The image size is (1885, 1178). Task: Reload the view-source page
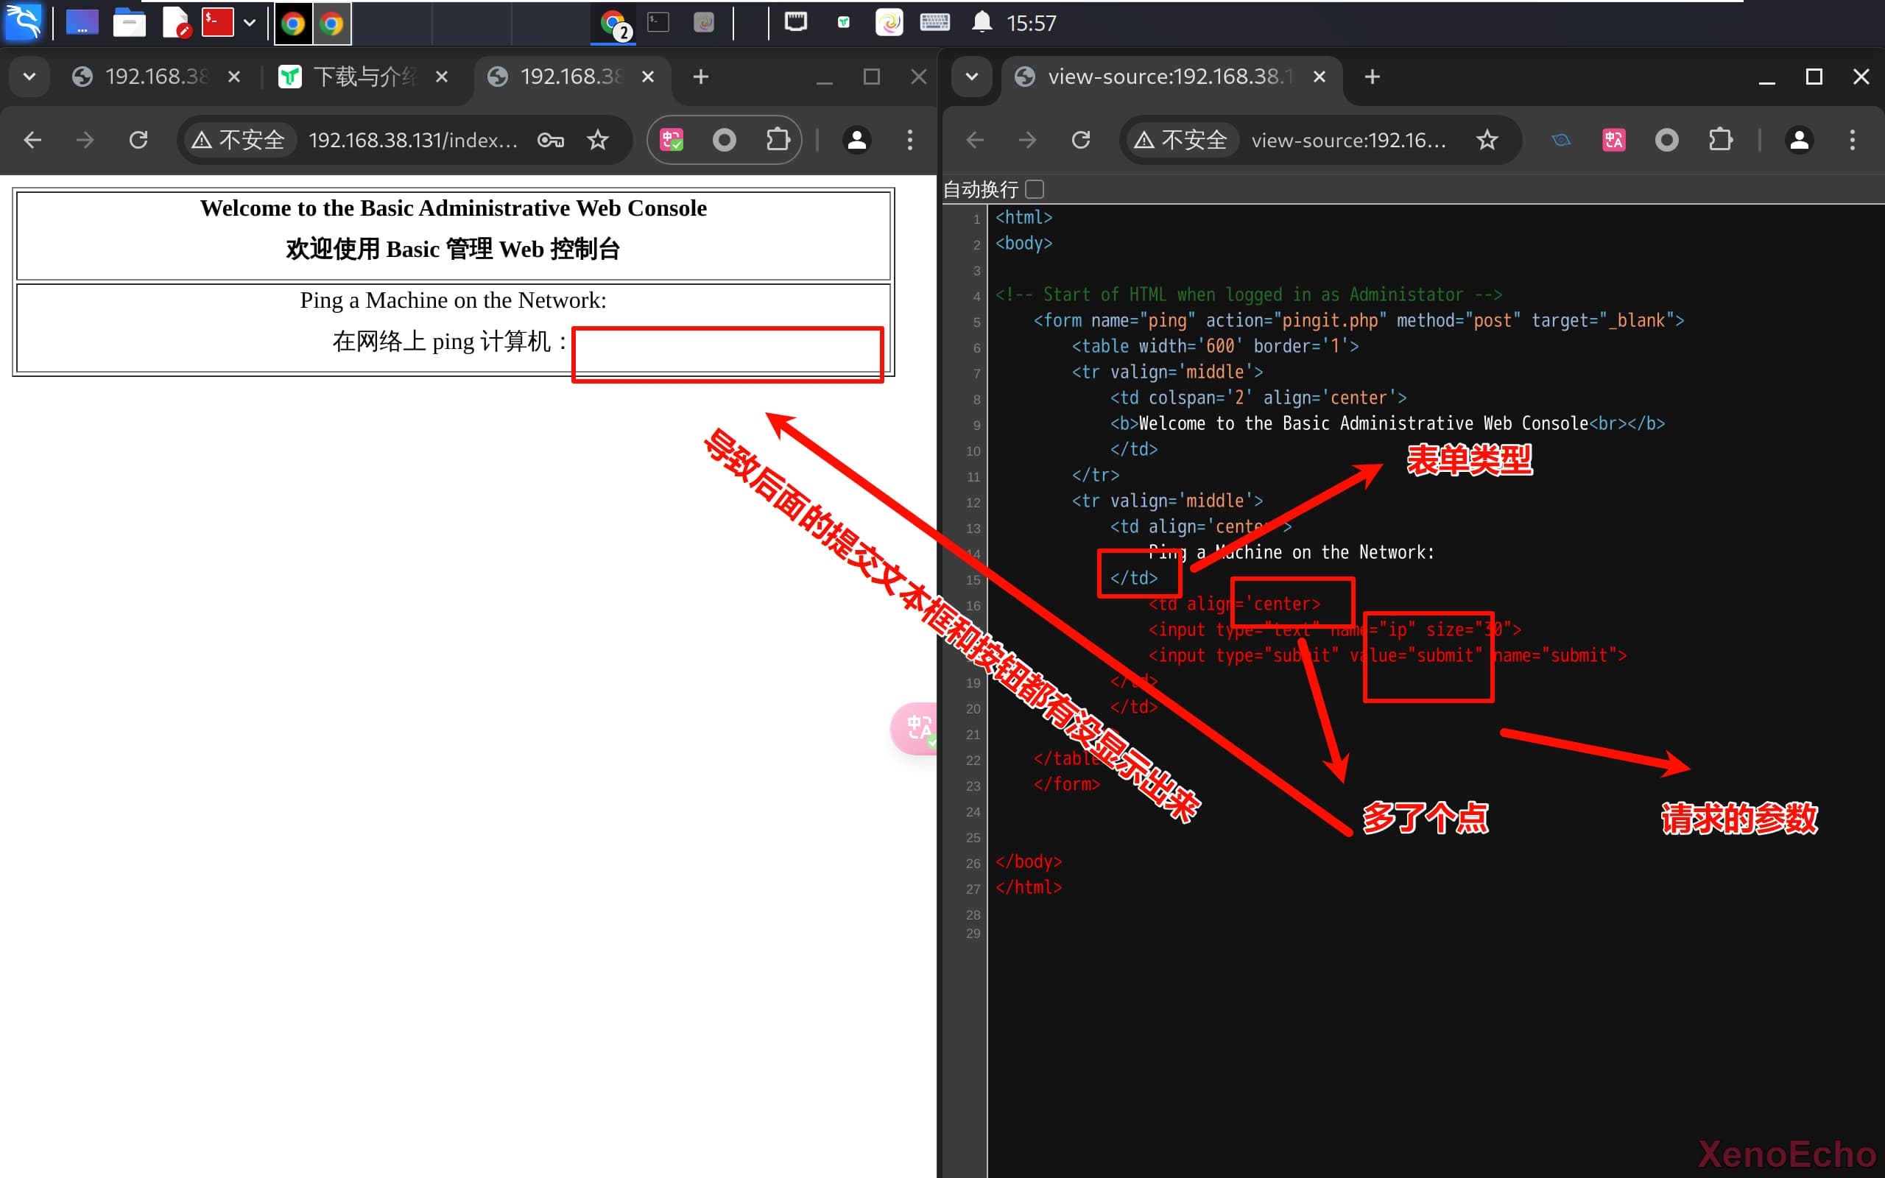pyautogui.click(x=1080, y=140)
